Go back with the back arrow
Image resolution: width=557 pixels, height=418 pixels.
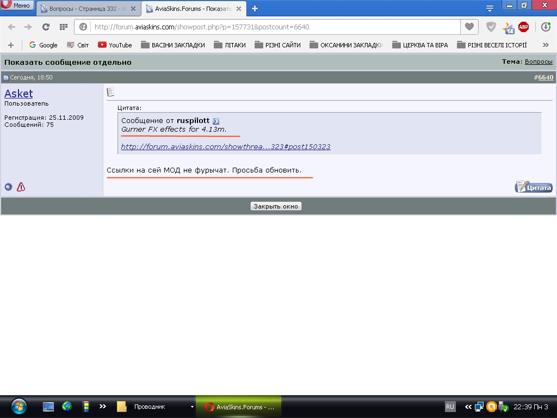pyautogui.click(x=11, y=27)
